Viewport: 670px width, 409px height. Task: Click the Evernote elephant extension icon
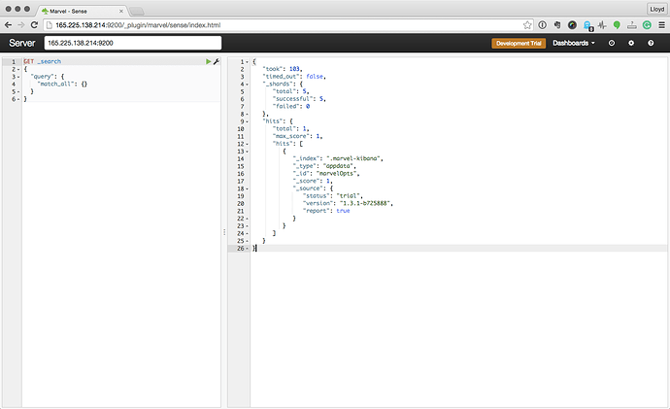click(557, 25)
